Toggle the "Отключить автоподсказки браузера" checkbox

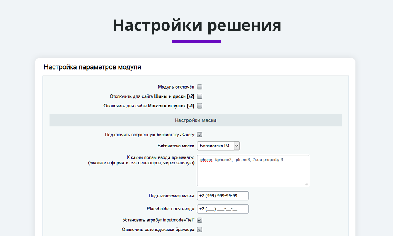(199, 230)
